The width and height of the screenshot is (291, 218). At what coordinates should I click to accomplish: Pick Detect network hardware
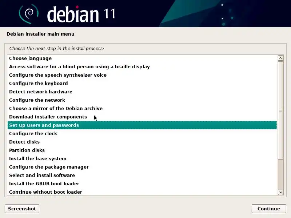142,92
